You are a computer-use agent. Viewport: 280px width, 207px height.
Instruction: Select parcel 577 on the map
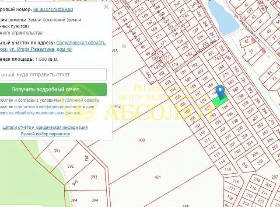(x=207, y=108)
